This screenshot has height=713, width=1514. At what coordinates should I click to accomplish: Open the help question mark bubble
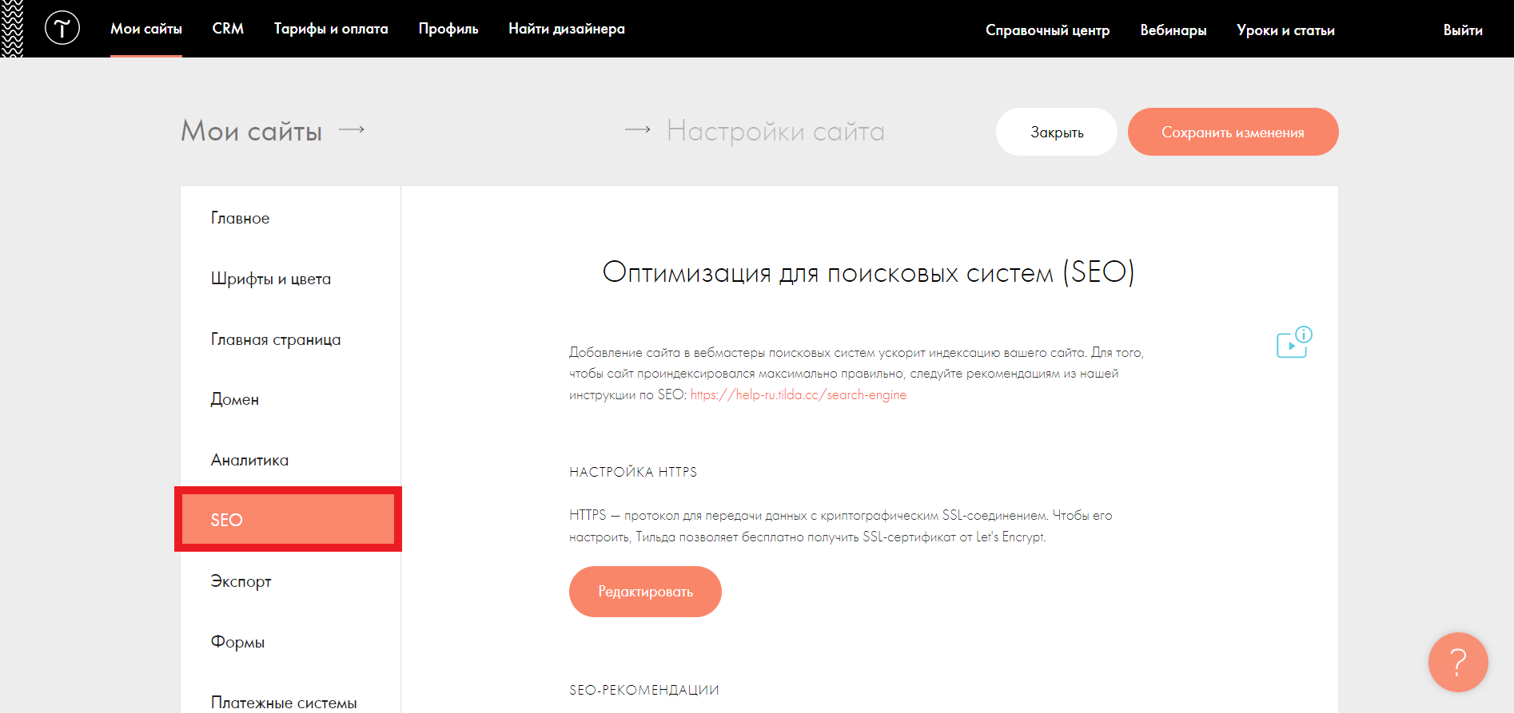[x=1458, y=662]
